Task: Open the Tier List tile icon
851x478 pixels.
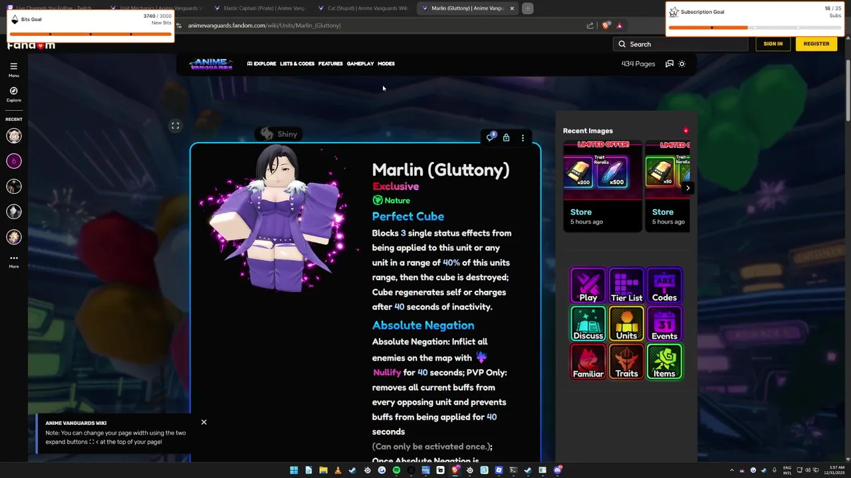Action: [x=626, y=285]
